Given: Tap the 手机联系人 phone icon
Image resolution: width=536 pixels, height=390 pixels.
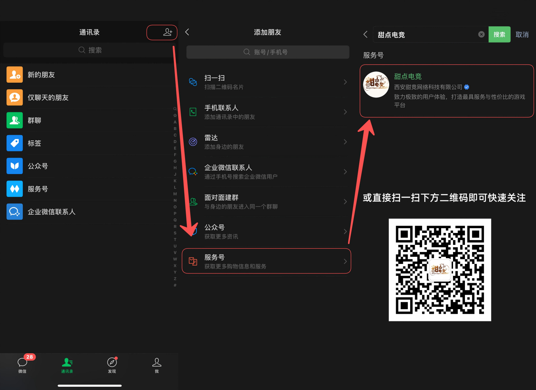Looking at the screenshot, I should click(x=193, y=112).
